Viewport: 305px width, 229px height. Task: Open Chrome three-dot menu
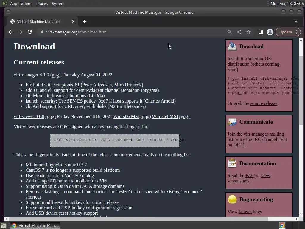coord(297,32)
